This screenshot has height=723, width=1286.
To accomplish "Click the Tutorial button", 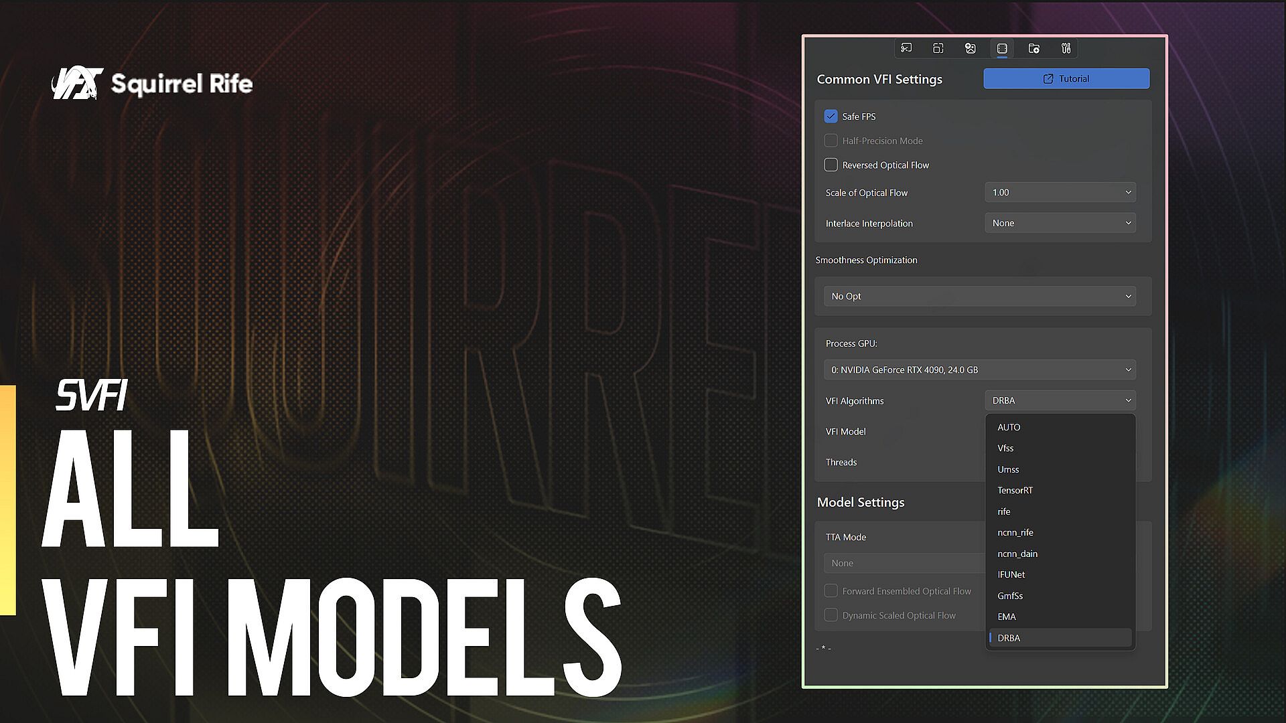I will [x=1066, y=78].
